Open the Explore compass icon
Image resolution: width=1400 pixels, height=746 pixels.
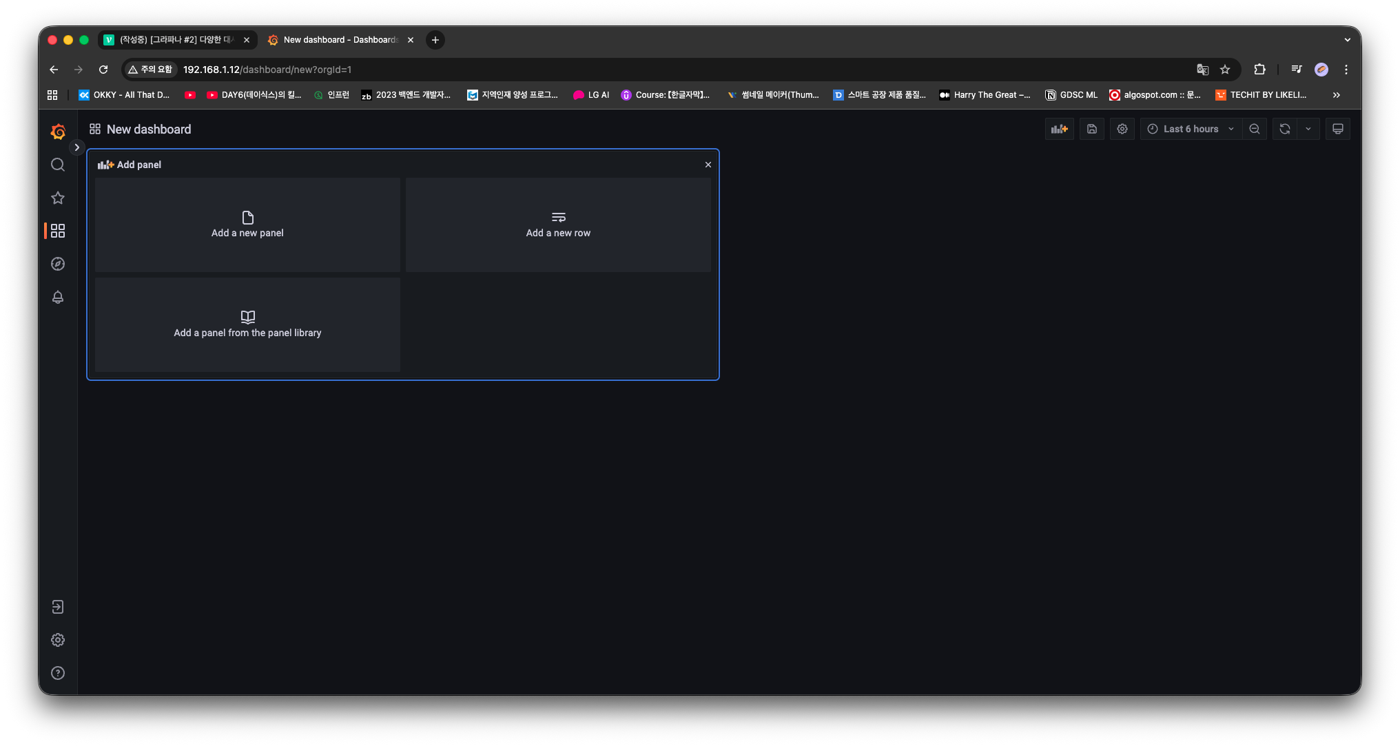click(x=58, y=264)
